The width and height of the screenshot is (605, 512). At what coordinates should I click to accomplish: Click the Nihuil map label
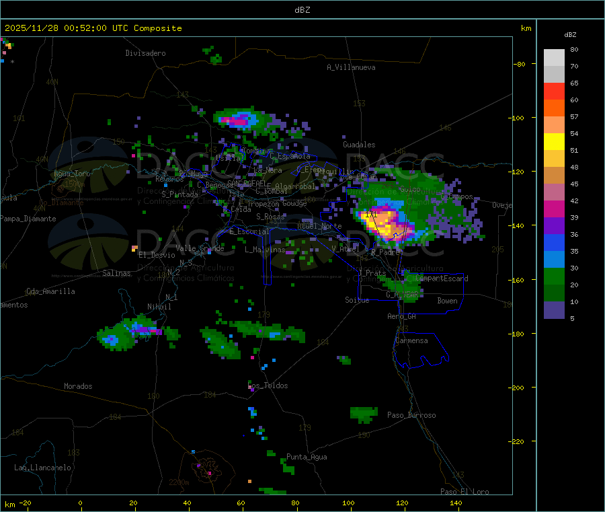[159, 307]
